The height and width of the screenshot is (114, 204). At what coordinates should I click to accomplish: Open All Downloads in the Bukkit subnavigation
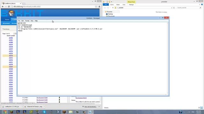pyautogui.click(x=6, y=23)
